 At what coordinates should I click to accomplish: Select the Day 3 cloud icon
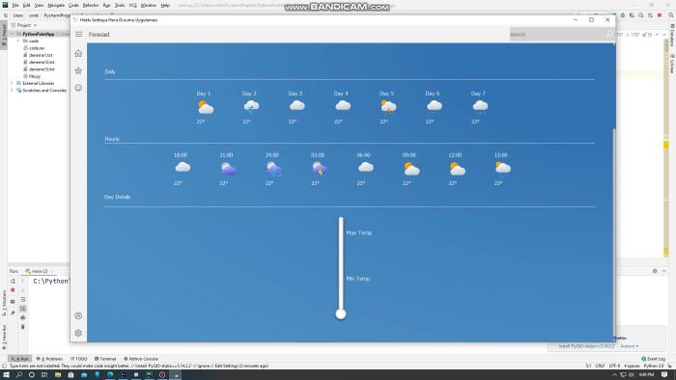[297, 105]
